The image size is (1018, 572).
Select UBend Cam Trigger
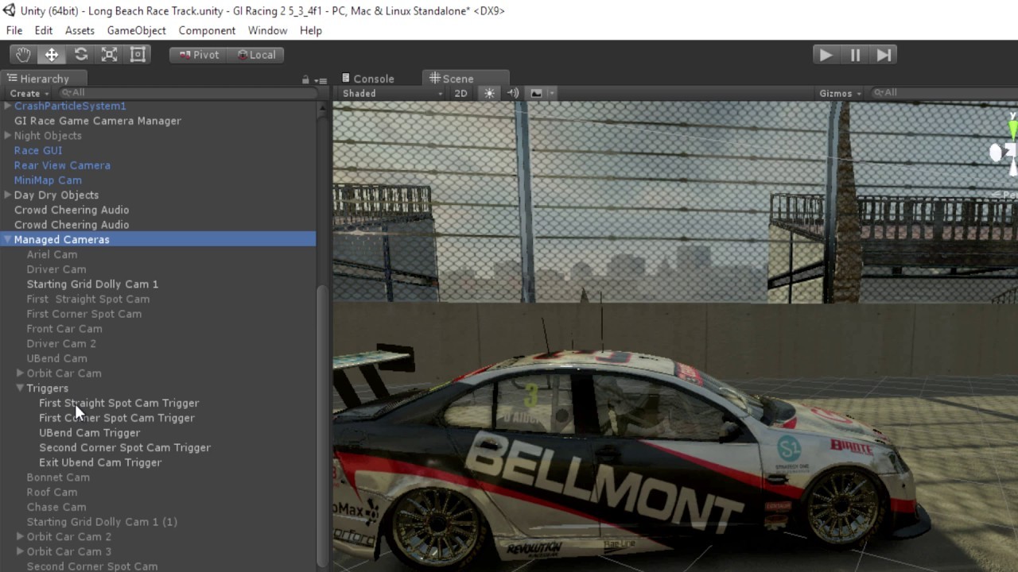pos(90,433)
